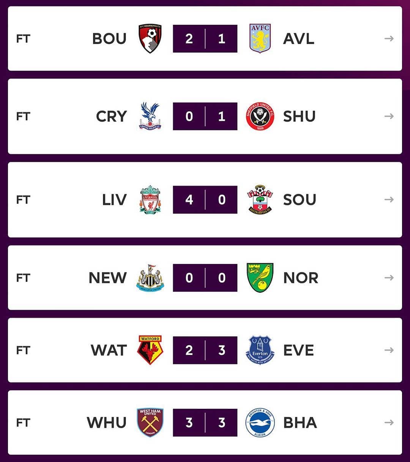Open the 4-0 Liverpool score box
The height and width of the screenshot is (462, 410).
coord(205,199)
